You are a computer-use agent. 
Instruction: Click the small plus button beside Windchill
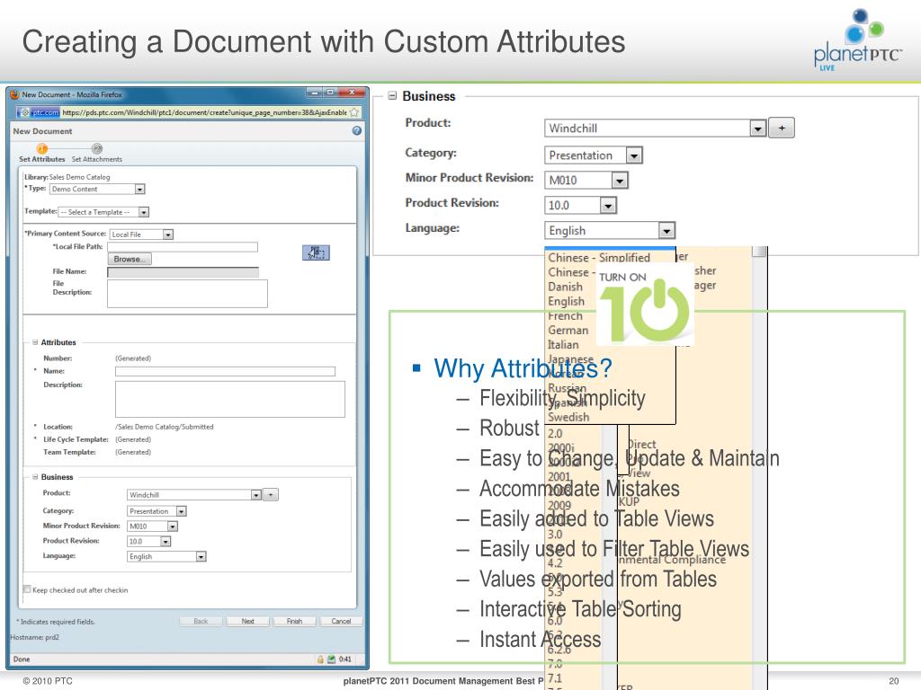coord(270,495)
